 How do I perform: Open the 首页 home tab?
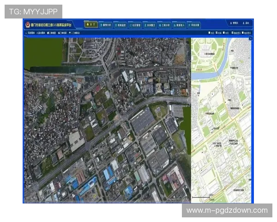[91, 25]
